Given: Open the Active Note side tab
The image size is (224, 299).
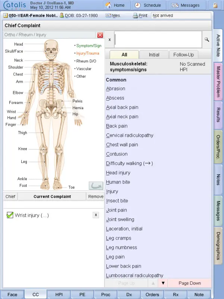Looking at the screenshot, I should coord(218,45).
